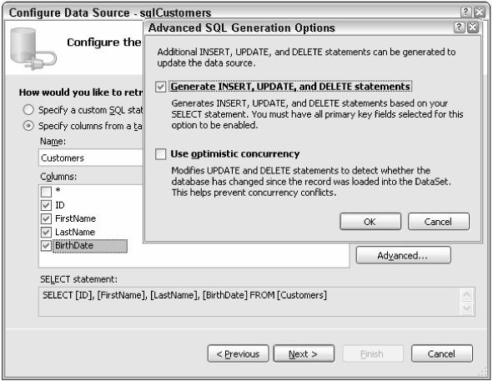Enable Use optimistic concurrency checkbox

(161, 154)
